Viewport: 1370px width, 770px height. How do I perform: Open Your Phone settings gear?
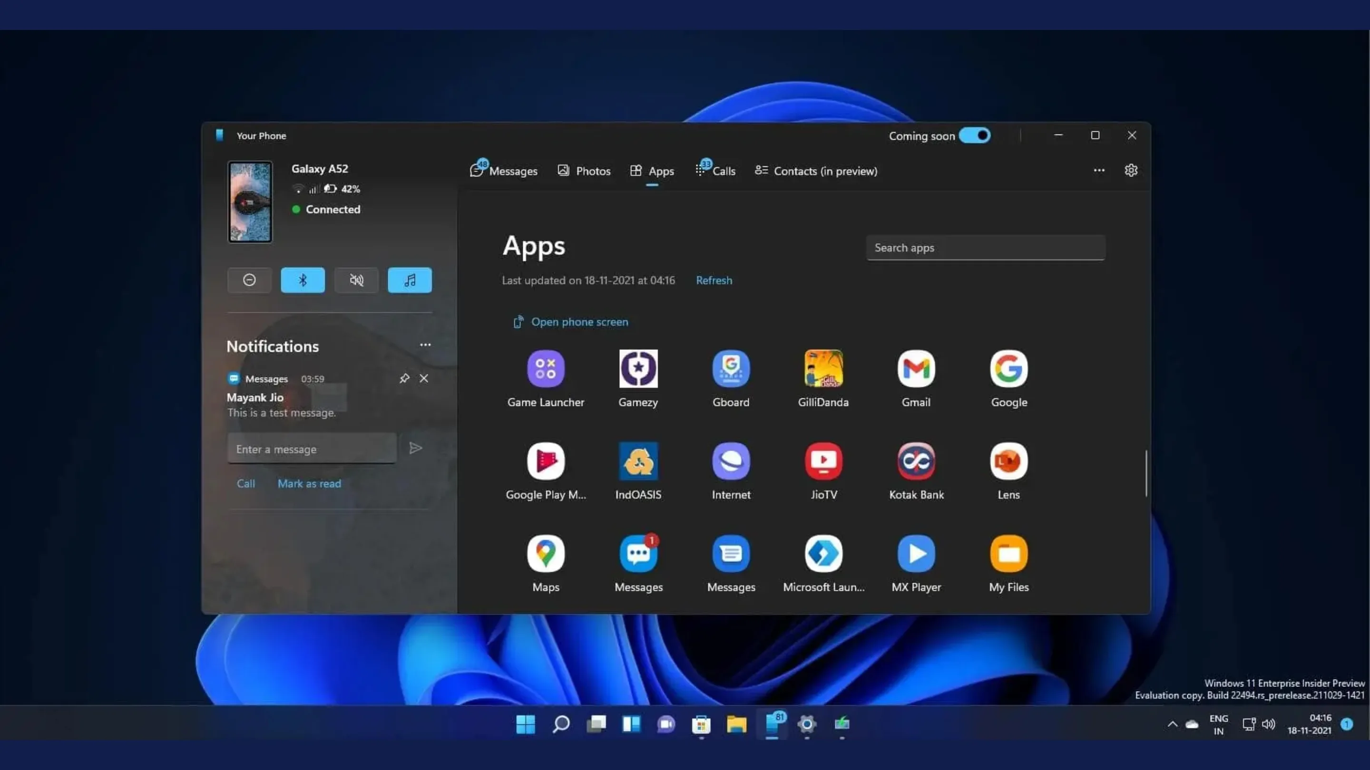coord(1131,170)
